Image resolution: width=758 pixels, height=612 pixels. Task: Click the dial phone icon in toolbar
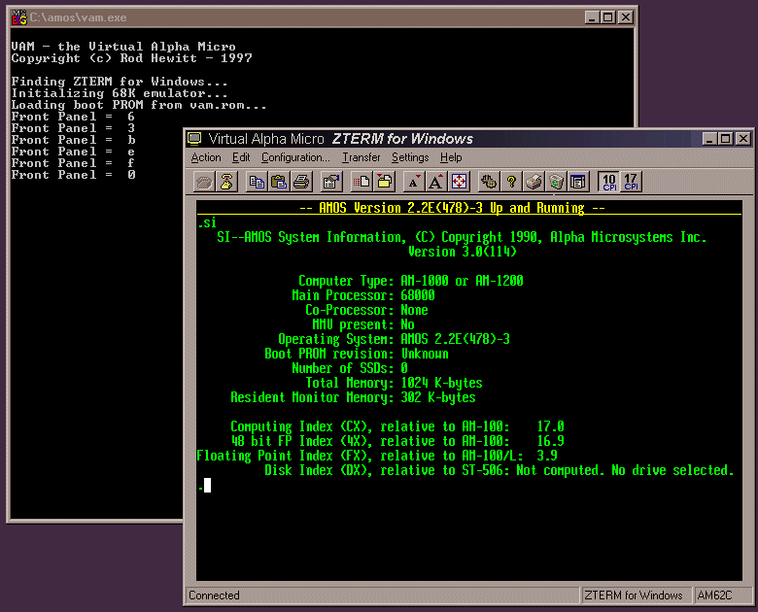click(x=227, y=181)
